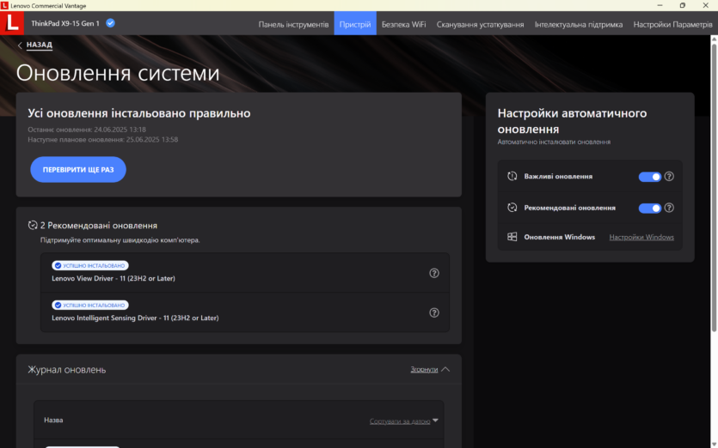Click Lenovo View Driver update entry
Viewport: 718px width, 448px height.
pyautogui.click(x=245, y=273)
